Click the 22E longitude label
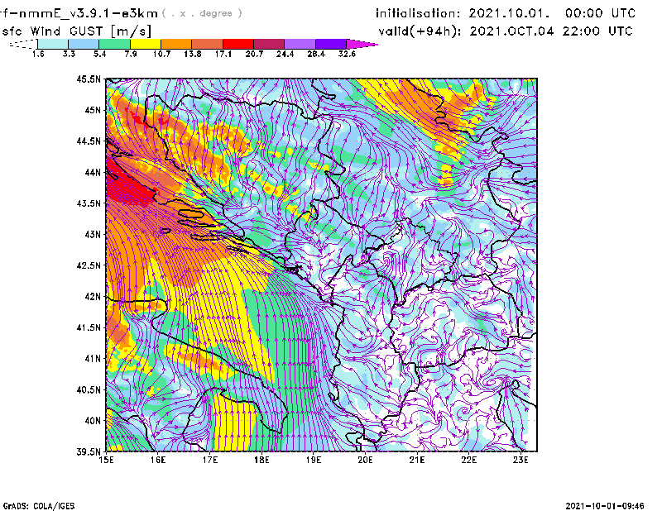The image size is (662, 511). point(468,460)
